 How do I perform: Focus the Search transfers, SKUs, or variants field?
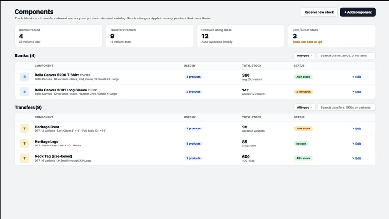pos(347,107)
